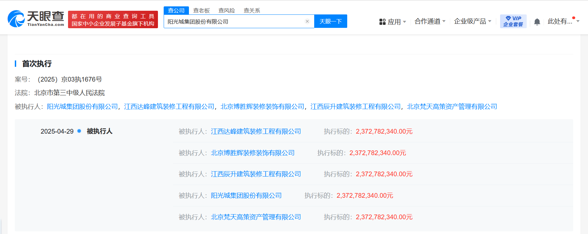Click the amount in the 江西达峰 row

(x=384, y=131)
